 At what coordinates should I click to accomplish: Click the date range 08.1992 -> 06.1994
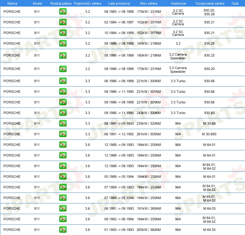coord(119,219)
